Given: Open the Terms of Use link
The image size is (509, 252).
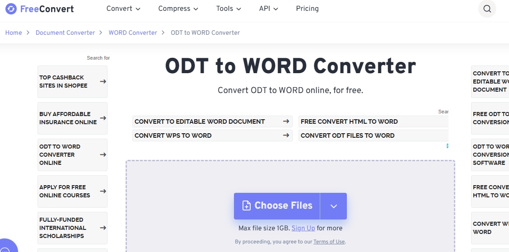Looking at the screenshot, I should coord(329,242).
